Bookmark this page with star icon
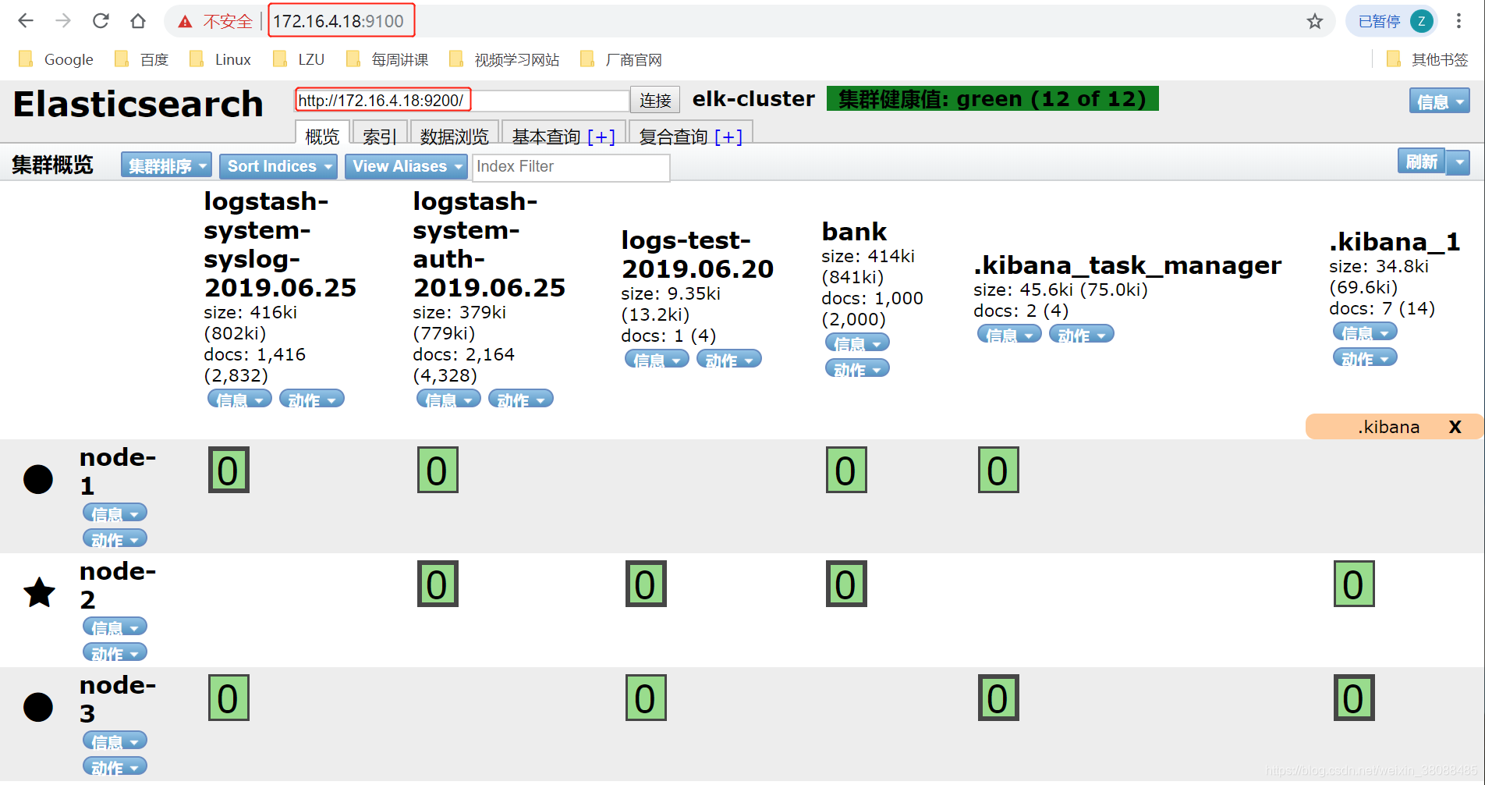1485x785 pixels. click(x=1315, y=21)
